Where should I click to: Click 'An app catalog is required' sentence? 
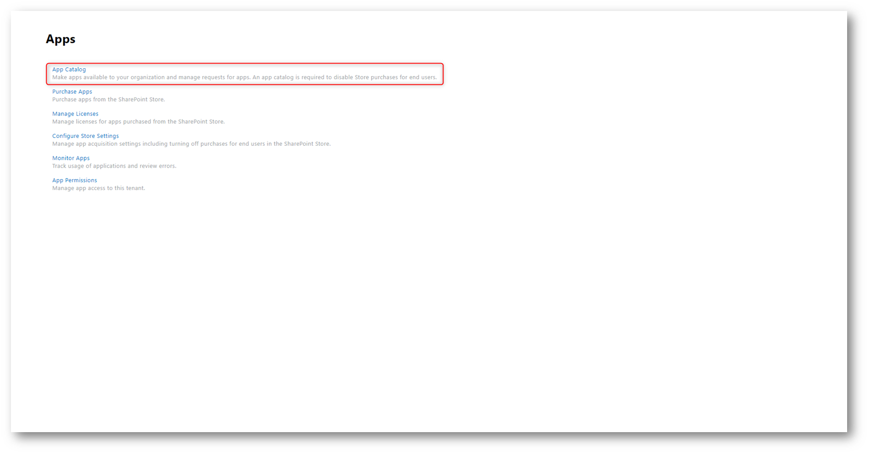[345, 77]
